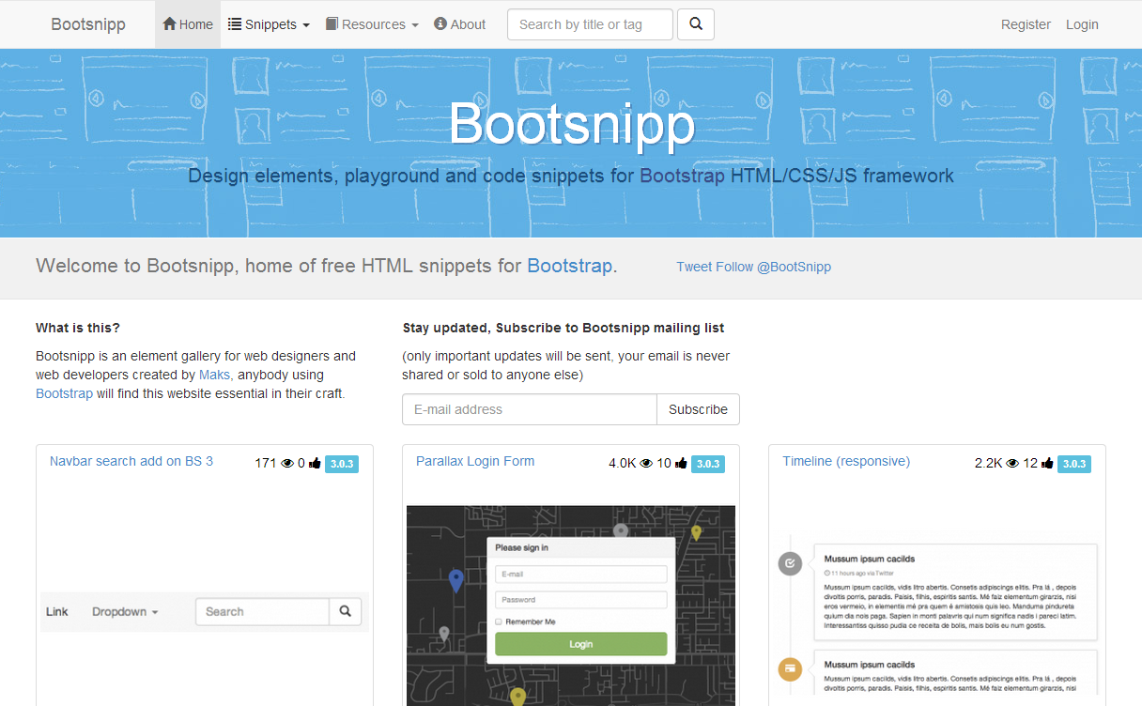Go to Home in the navbar
This screenshot has width=1142, height=706.
[x=188, y=24]
